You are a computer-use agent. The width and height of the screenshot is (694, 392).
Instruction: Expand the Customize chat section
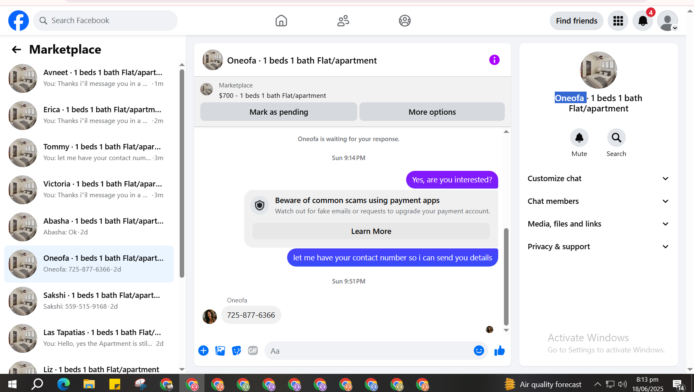(598, 179)
